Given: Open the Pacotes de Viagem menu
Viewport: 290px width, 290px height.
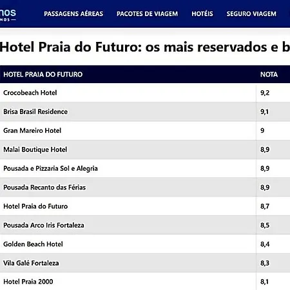Looking at the screenshot, I should click(x=147, y=14).
